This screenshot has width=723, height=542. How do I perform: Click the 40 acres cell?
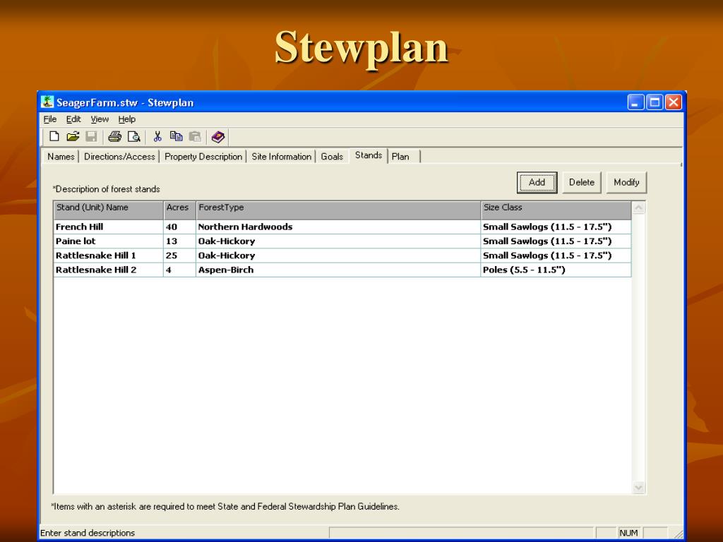(179, 227)
